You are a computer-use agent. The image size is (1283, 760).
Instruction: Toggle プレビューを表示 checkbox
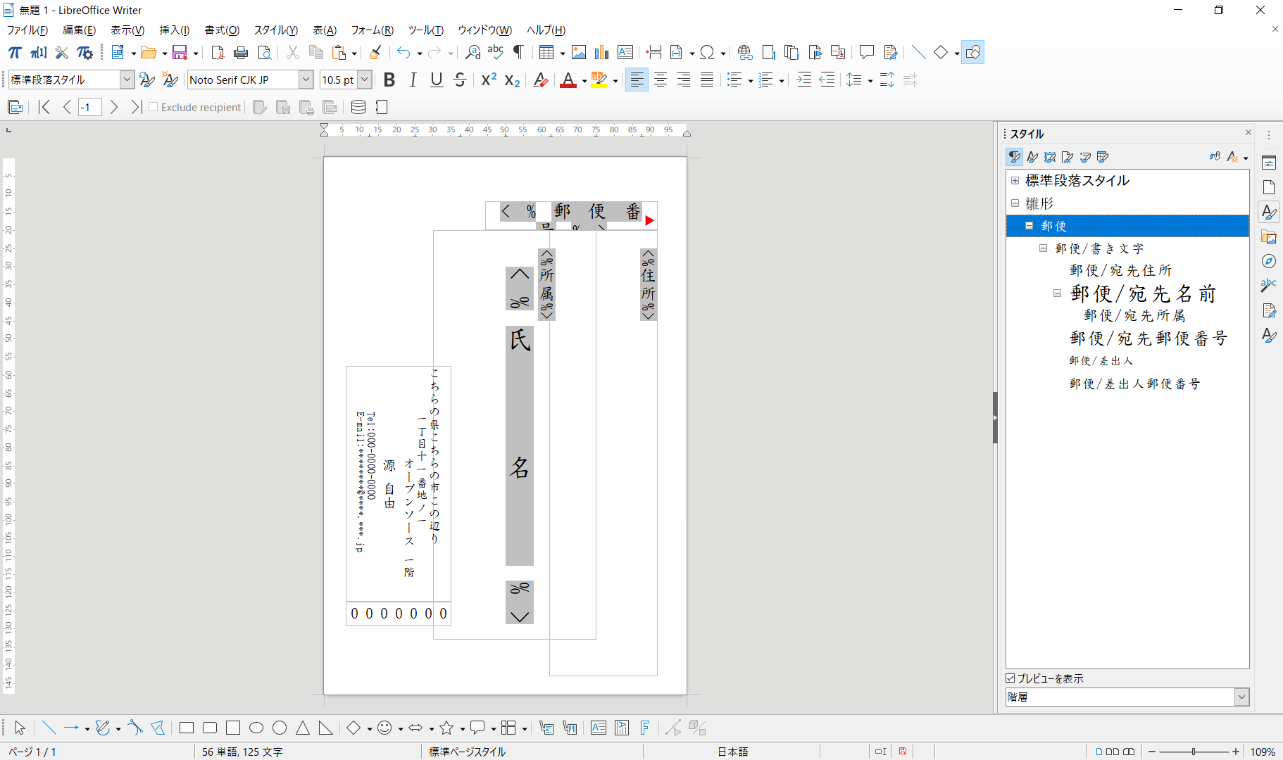click(1010, 678)
